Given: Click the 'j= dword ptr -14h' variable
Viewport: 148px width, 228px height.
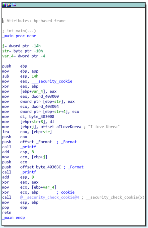Looking at the screenshot, I should click(x=21, y=46).
